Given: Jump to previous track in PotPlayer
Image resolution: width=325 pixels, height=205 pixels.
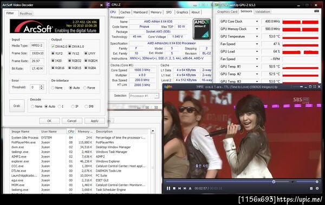Looking at the screenshot, I should [x=179, y=188].
